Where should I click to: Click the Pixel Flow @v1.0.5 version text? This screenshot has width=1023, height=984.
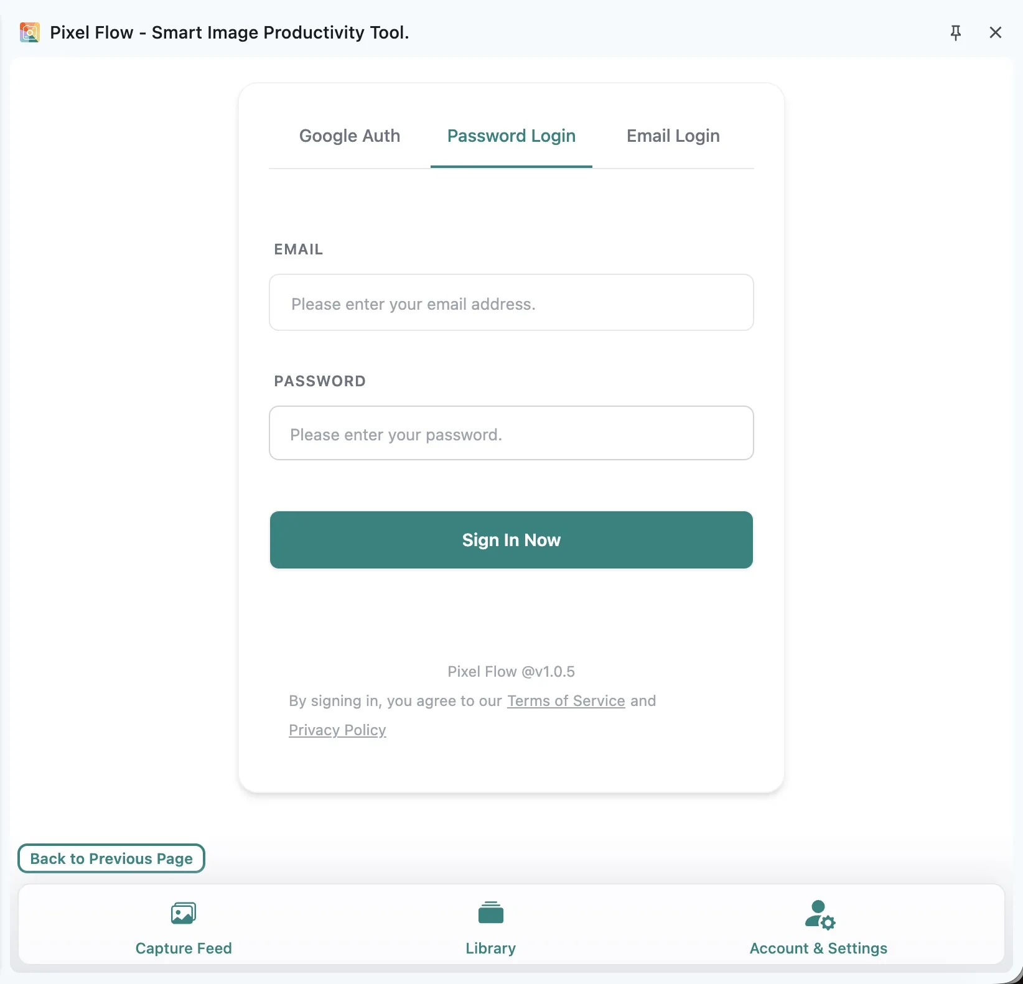click(x=511, y=672)
